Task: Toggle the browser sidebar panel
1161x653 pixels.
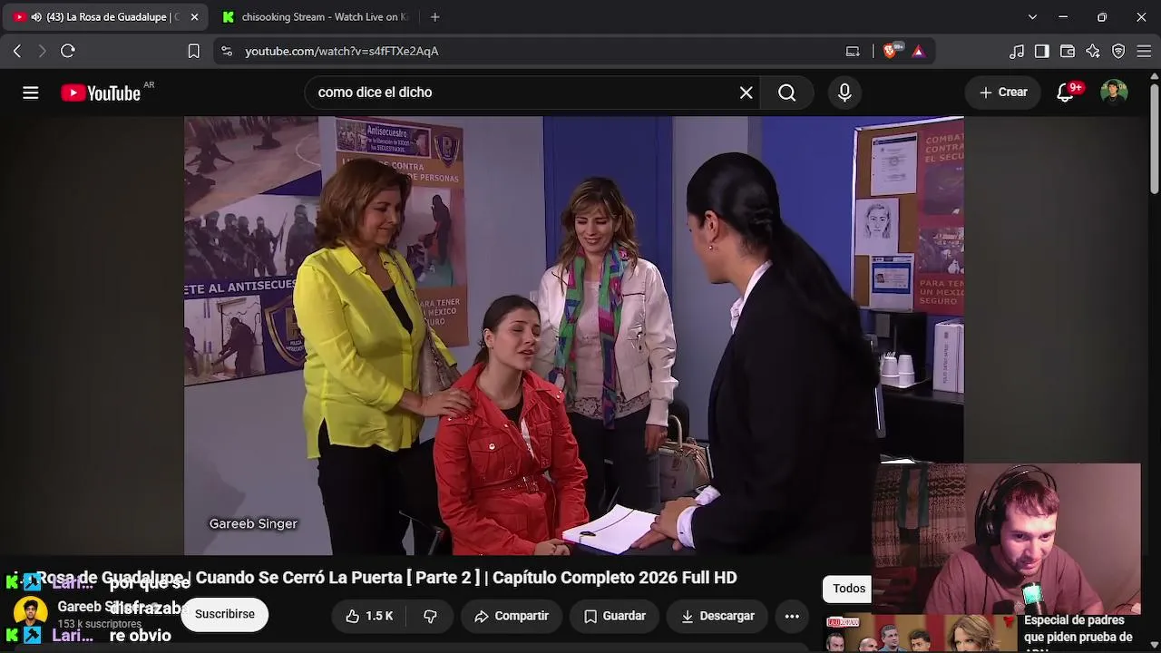Action: (1042, 51)
